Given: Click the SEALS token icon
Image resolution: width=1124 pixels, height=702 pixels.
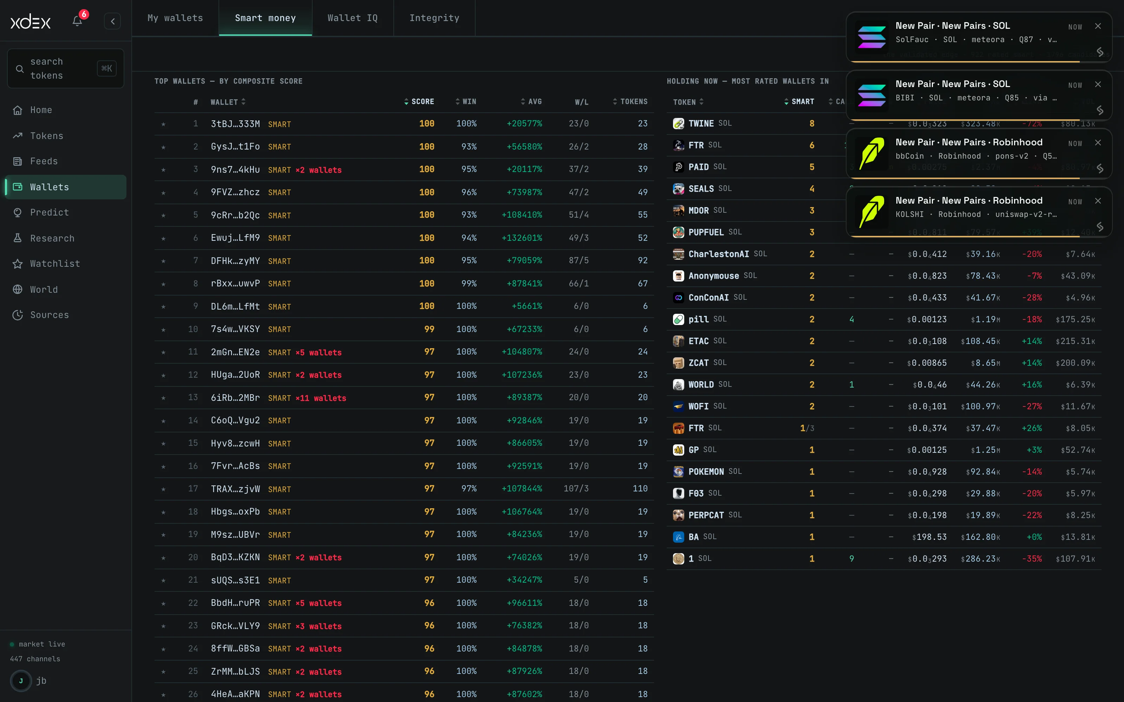Looking at the screenshot, I should click(678, 188).
